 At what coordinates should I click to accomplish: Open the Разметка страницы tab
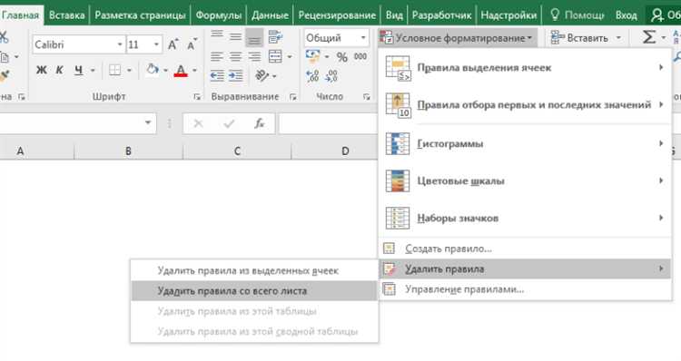coord(140,15)
